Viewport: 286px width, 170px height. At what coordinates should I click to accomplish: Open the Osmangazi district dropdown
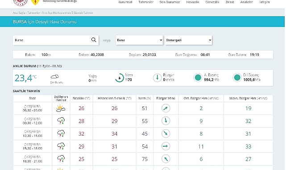pyautogui.click(x=188, y=40)
